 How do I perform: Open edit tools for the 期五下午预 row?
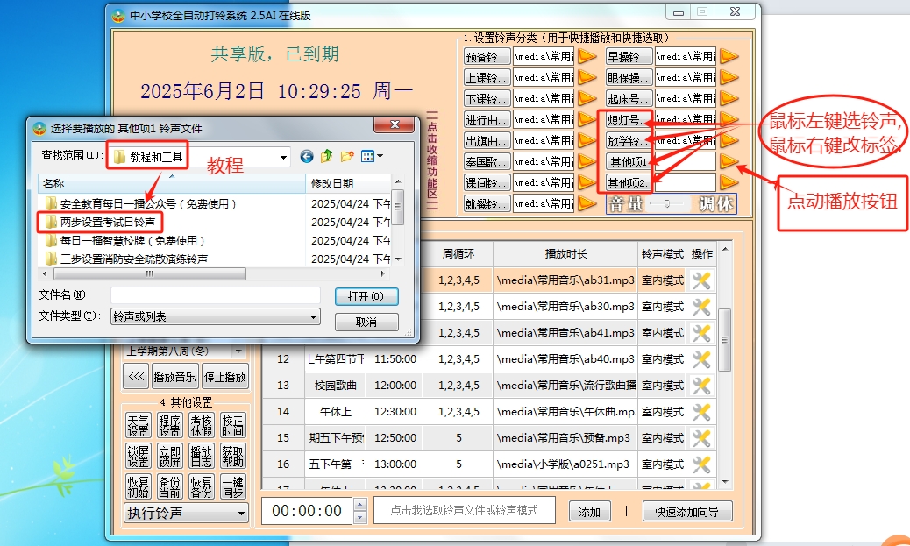[x=701, y=438]
